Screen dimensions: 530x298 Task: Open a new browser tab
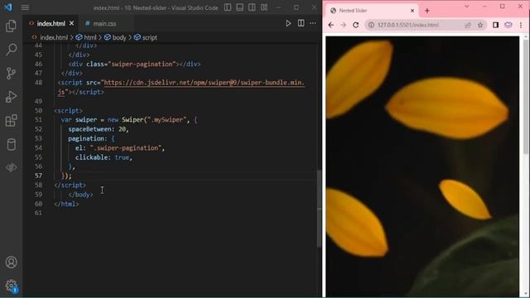(x=427, y=11)
